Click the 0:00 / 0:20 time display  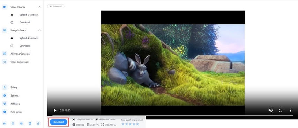(x=65, y=110)
